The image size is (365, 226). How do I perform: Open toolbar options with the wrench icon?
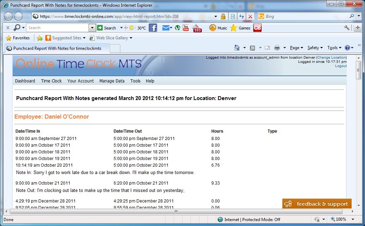pos(347,28)
